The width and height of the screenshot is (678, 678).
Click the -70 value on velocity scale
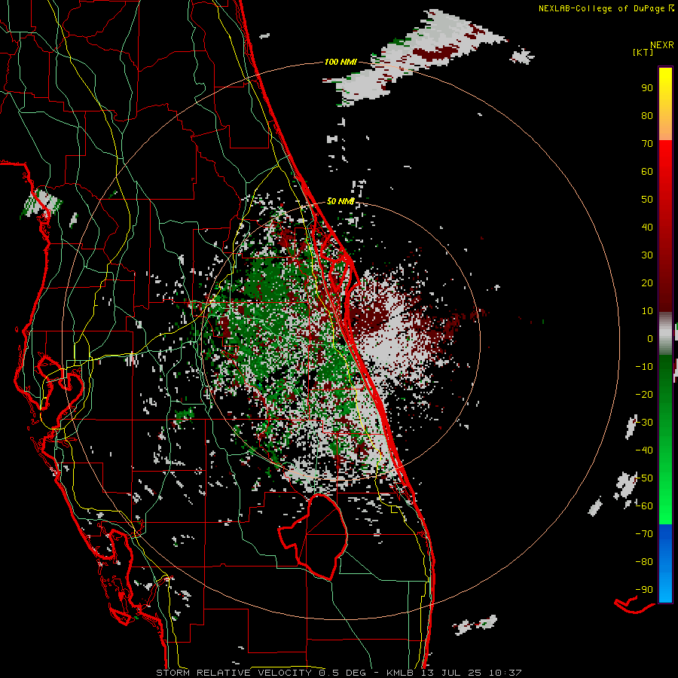pyautogui.click(x=644, y=534)
